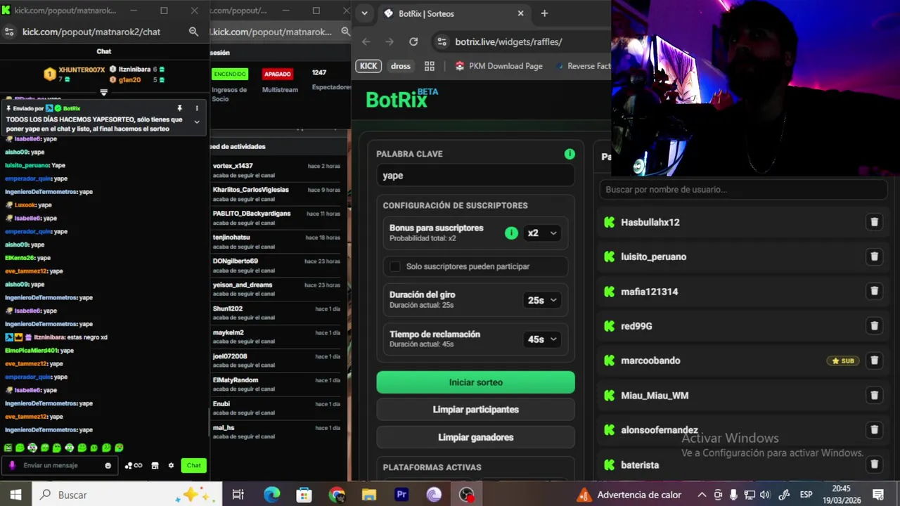Start the raffle with Iniciar sorteo
The height and width of the screenshot is (506, 900).
click(475, 382)
